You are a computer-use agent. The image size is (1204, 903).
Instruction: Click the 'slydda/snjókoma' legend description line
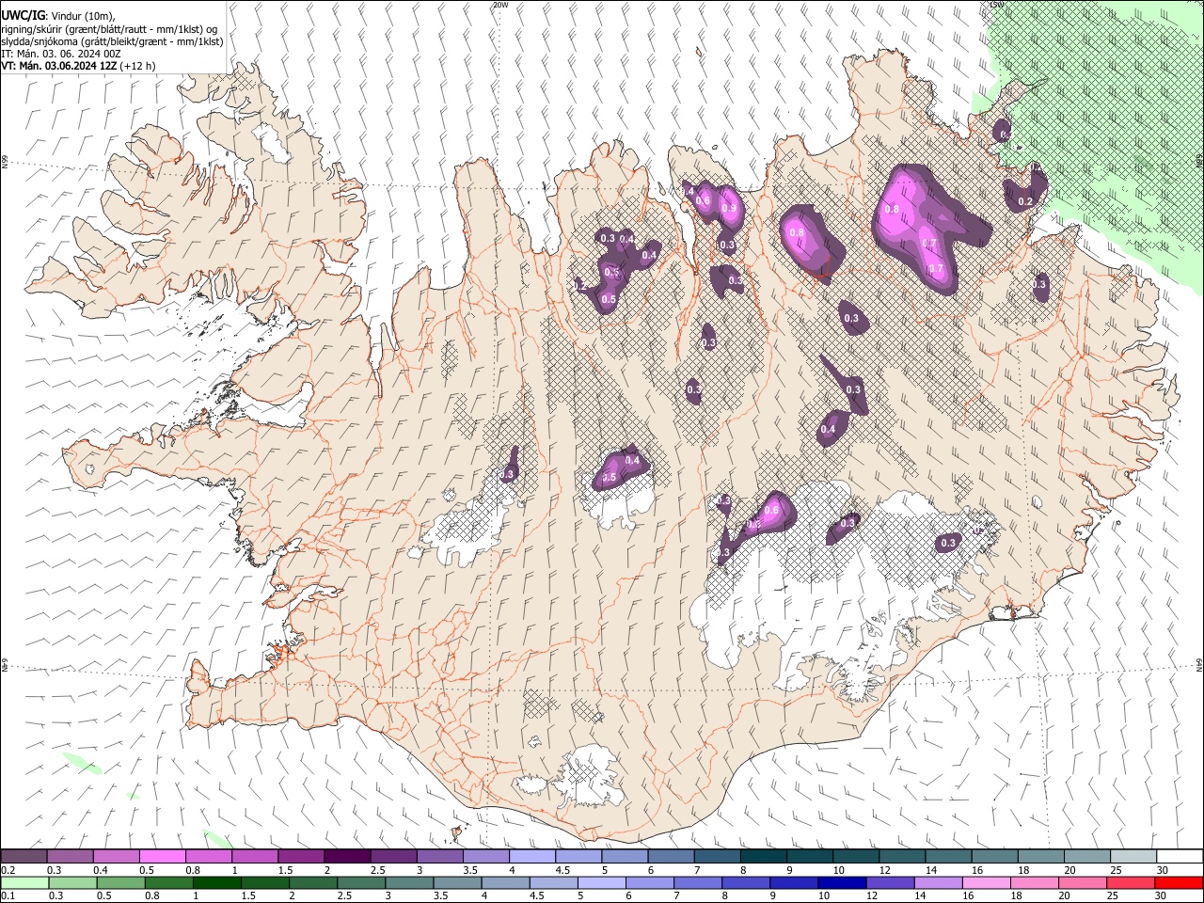pos(112,41)
